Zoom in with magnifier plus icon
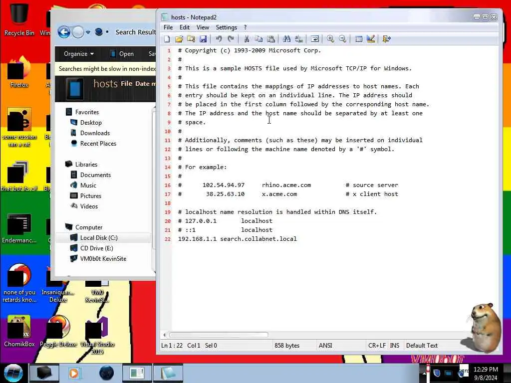511x383 pixels. click(x=330, y=39)
